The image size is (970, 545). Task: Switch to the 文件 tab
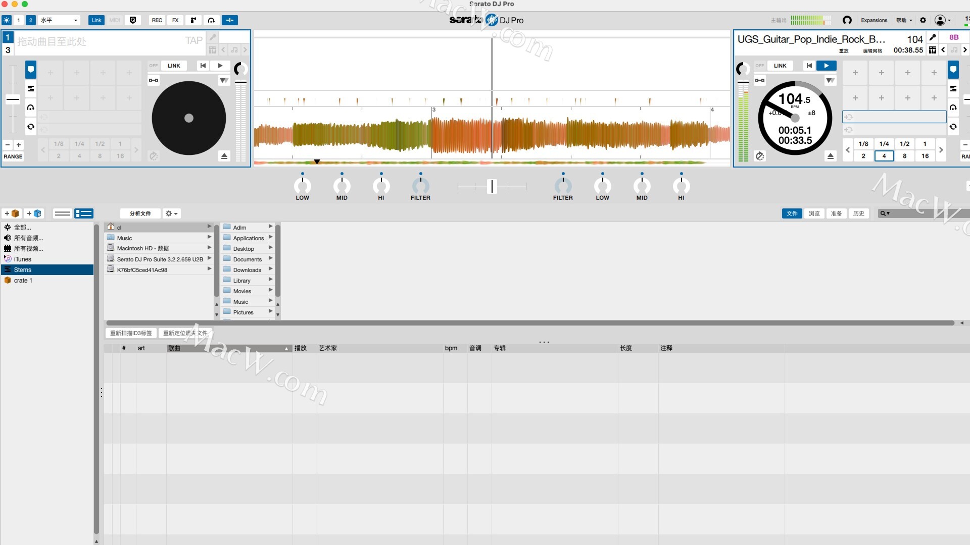[x=792, y=213]
